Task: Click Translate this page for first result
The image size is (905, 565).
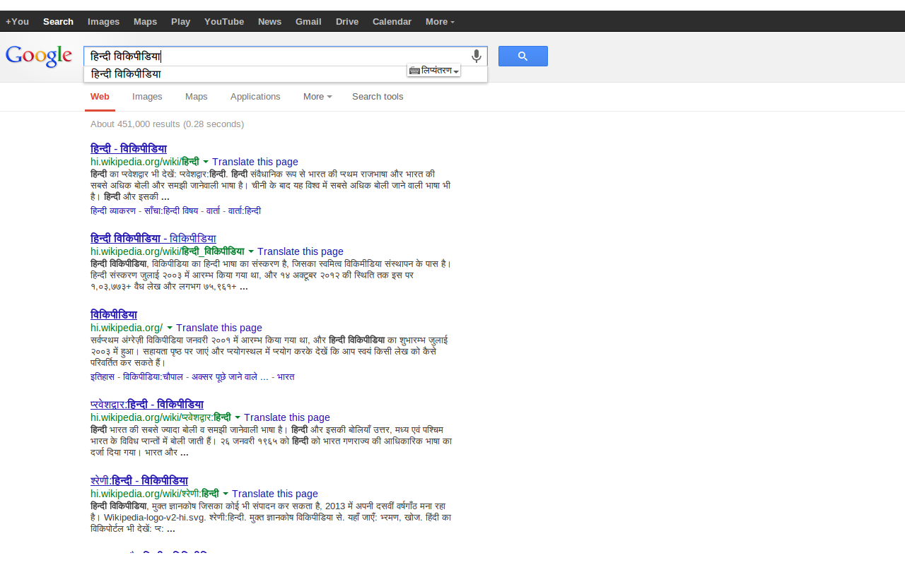Action: coord(255,162)
